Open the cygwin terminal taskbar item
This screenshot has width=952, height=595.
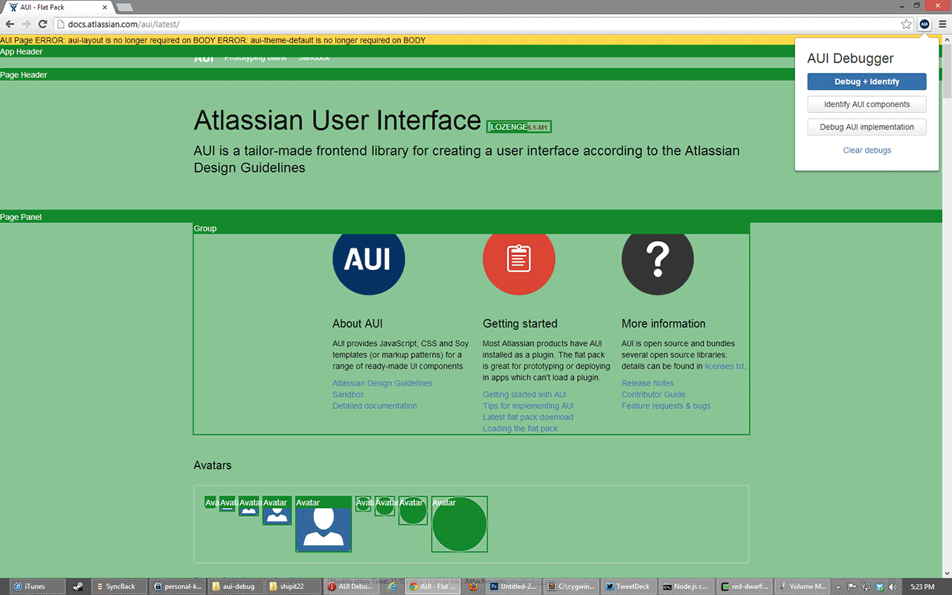click(571, 586)
